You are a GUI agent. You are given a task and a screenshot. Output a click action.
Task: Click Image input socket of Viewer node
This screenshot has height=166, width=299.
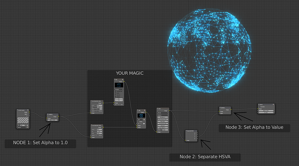[258, 109]
